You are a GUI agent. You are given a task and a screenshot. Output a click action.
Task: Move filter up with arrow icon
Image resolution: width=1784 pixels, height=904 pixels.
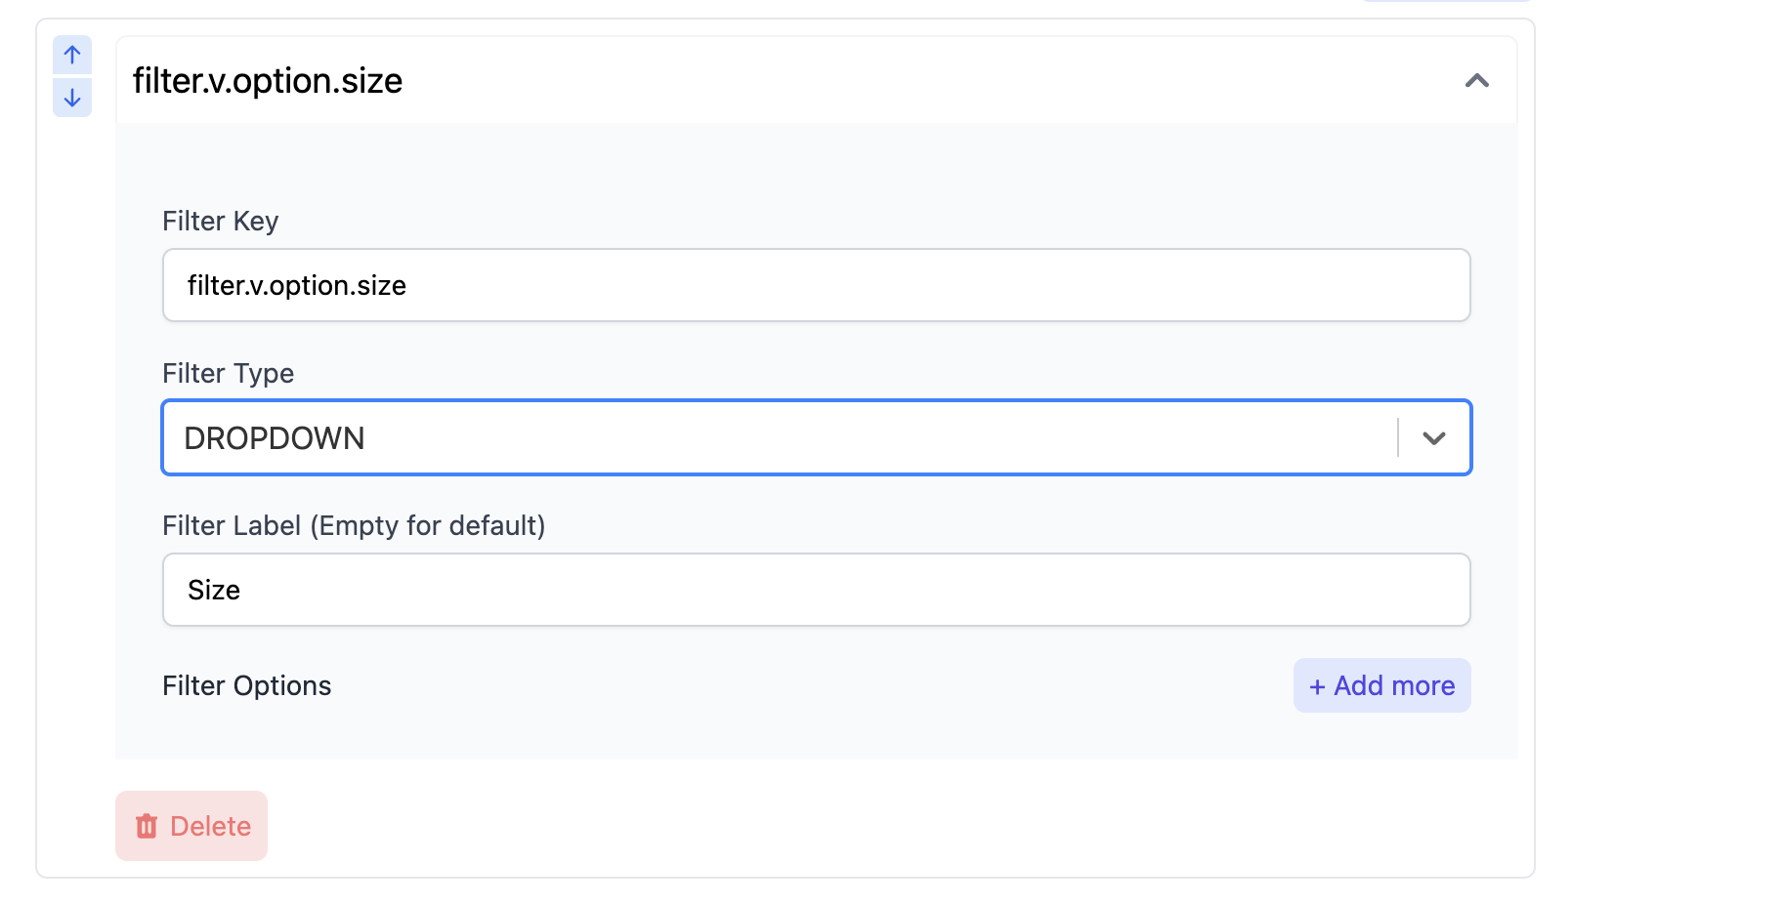72,55
